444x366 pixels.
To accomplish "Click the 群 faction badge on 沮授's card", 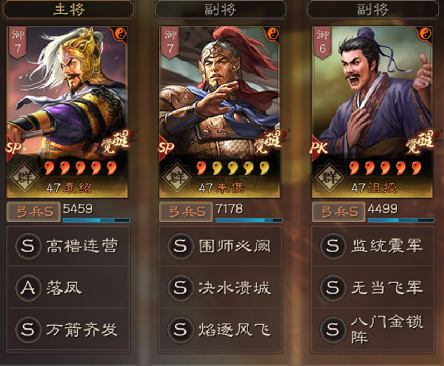I will (x=329, y=177).
